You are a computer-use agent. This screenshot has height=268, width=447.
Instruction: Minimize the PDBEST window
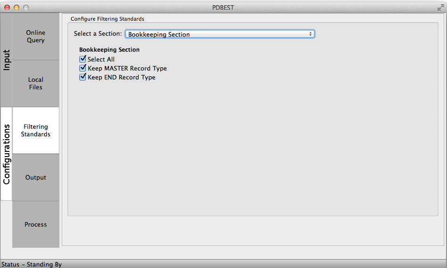pyautogui.click(x=17, y=8)
